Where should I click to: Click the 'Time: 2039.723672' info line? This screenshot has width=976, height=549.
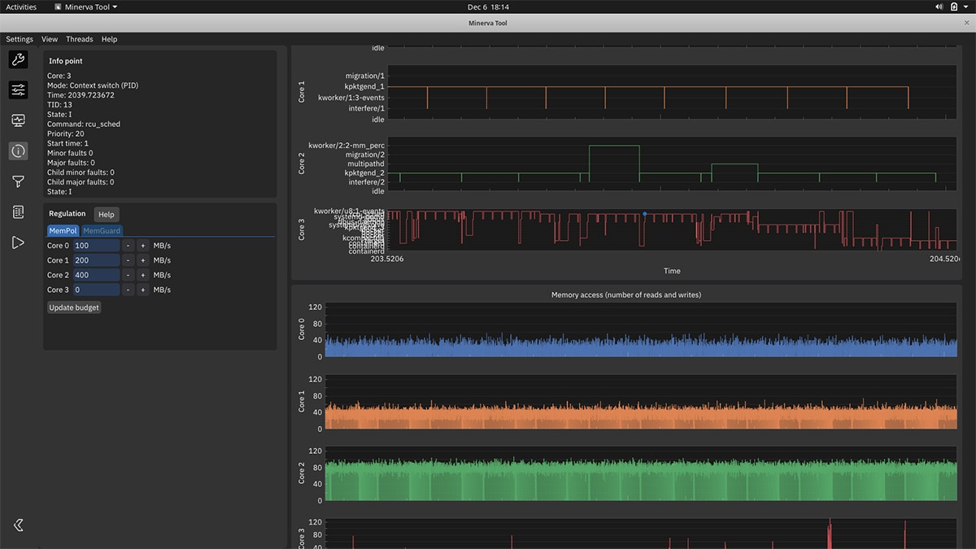point(81,95)
